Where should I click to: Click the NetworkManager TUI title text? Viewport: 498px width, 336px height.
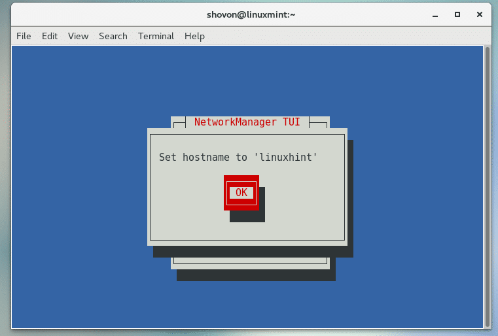click(x=247, y=122)
